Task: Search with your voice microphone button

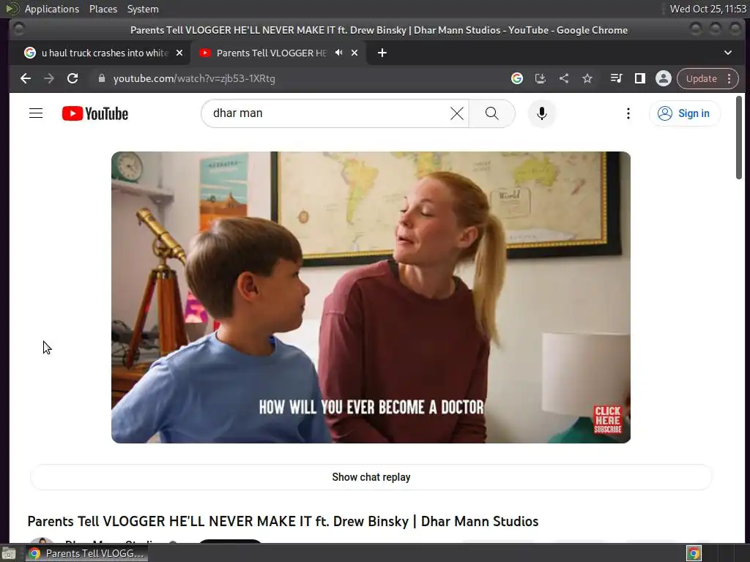Action: [541, 113]
